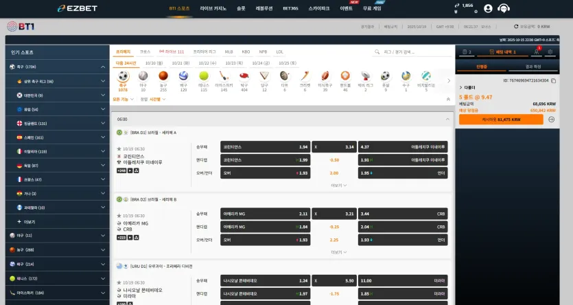Collapse the 축구 (1704) sidebar section

103,67
